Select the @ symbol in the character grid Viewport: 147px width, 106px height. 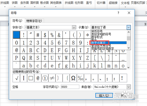click(x=16, y=50)
